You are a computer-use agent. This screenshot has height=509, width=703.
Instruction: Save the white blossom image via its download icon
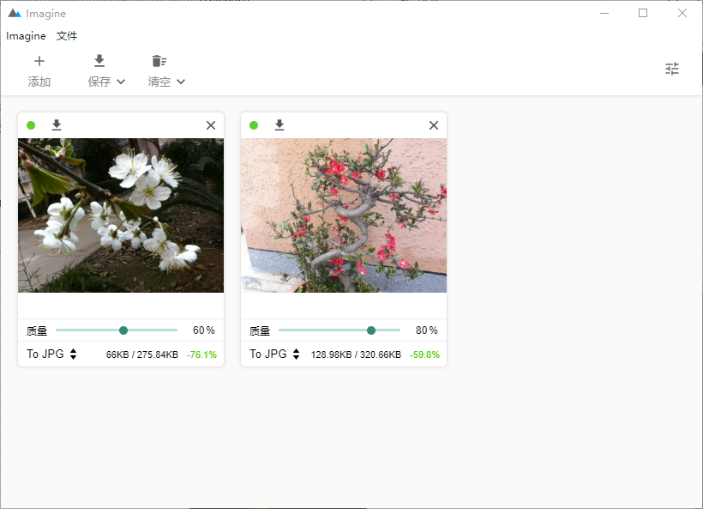[57, 125]
